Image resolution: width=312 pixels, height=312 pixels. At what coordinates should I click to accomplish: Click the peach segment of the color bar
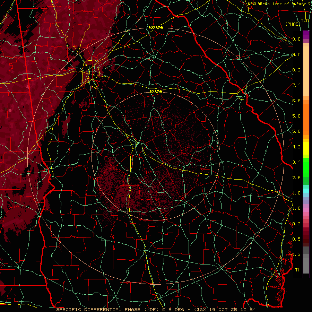306,71
